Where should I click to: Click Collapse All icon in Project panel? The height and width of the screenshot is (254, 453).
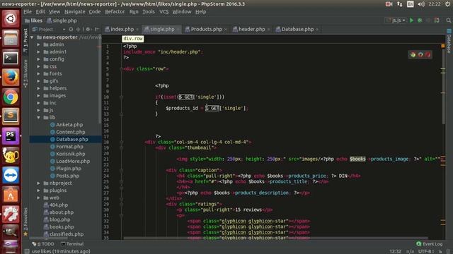(78, 30)
